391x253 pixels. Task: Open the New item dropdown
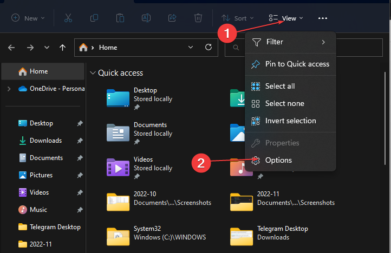(28, 18)
